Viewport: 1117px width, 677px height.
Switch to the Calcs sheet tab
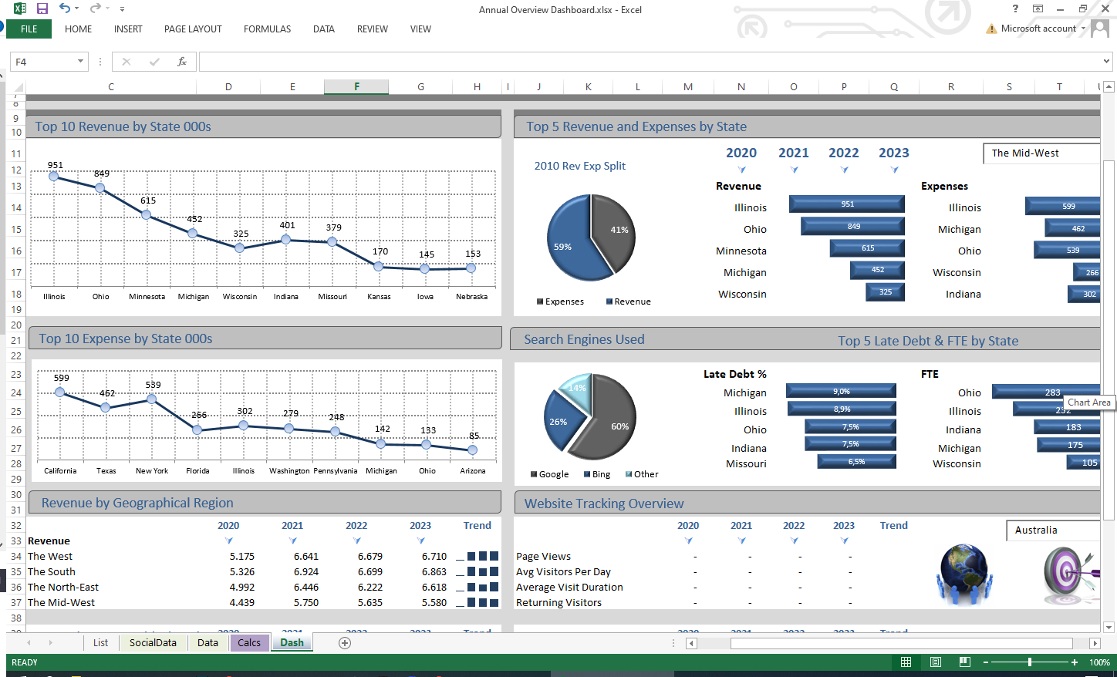(249, 643)
